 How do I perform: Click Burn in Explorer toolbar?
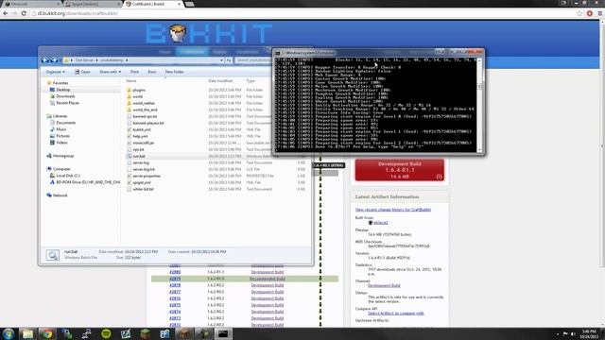coord(152,72)
